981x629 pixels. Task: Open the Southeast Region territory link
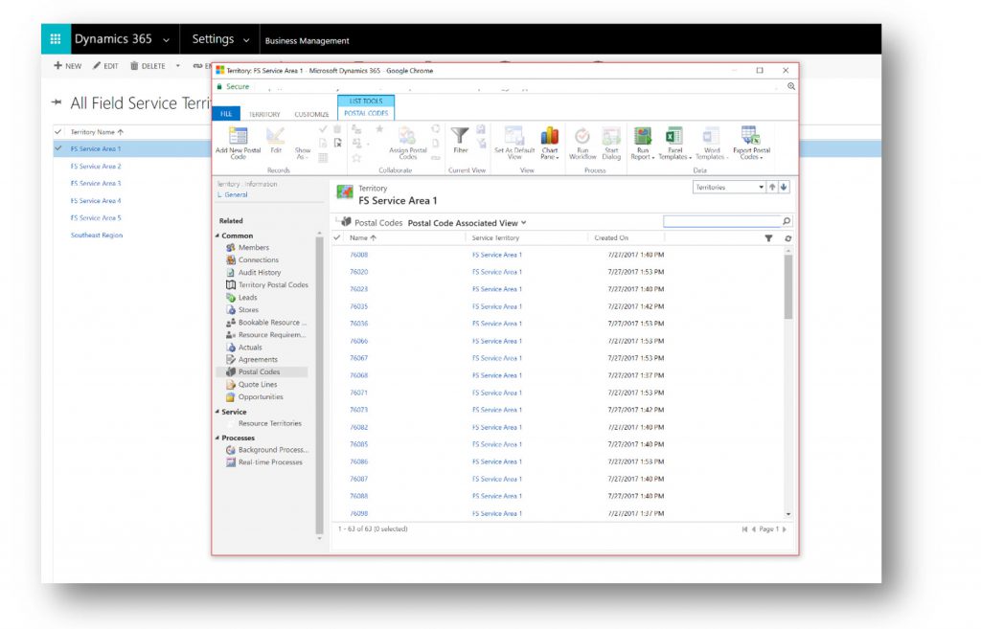(x=97, y=236)
